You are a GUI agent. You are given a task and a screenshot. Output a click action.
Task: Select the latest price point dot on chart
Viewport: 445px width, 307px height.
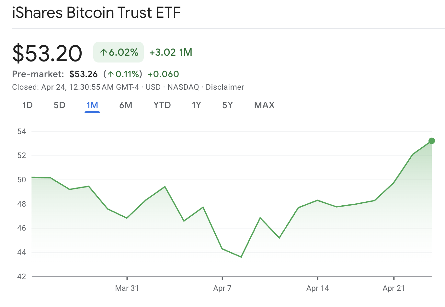(x=431, y=141)
